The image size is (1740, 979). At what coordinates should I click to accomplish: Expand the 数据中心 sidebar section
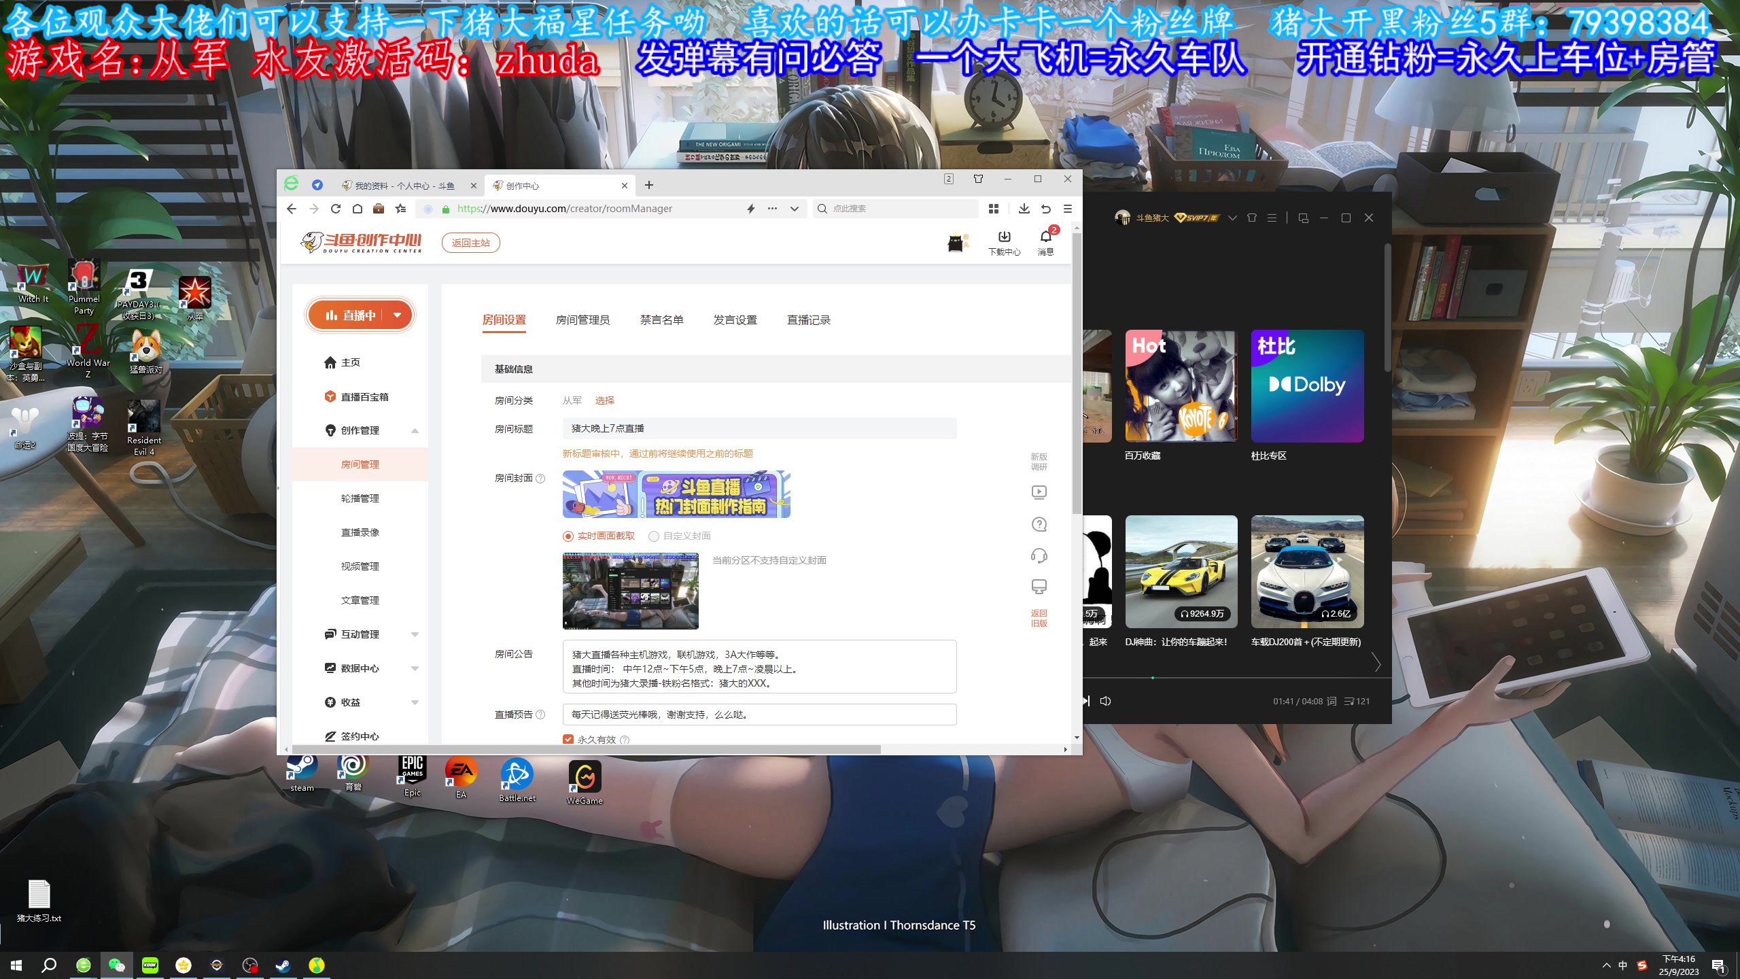[x=415, y=668]
